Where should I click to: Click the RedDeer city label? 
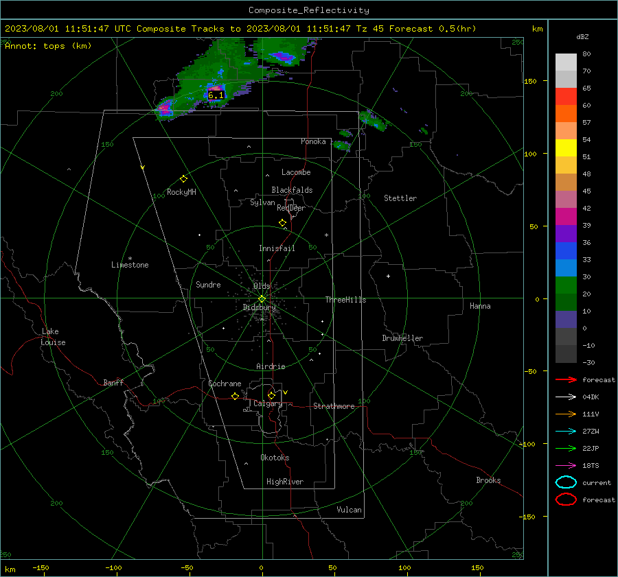click(x=291, y=208)
